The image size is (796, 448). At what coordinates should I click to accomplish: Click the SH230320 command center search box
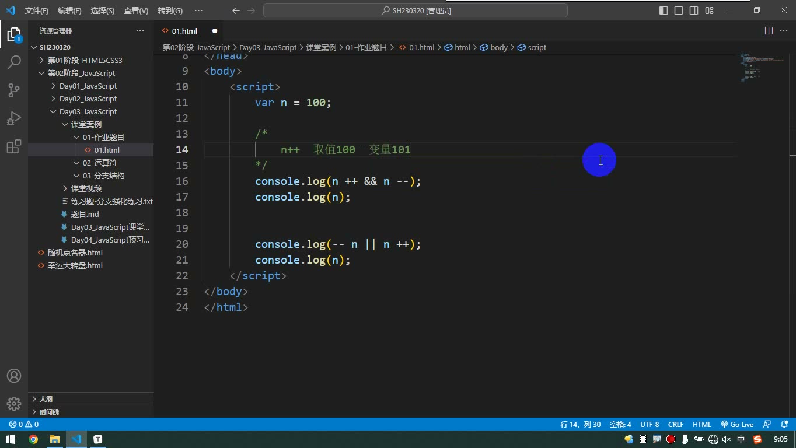point(416,10)
